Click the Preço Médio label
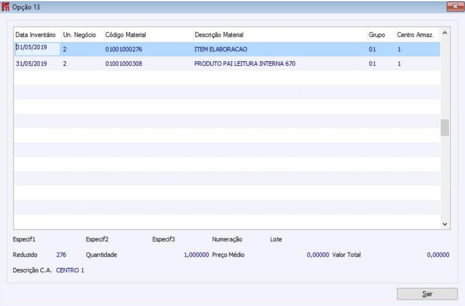The image size is (465, 306). point(228,255)
